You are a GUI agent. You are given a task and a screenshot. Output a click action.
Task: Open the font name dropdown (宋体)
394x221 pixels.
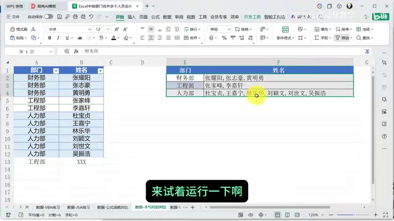click(89, 29)
